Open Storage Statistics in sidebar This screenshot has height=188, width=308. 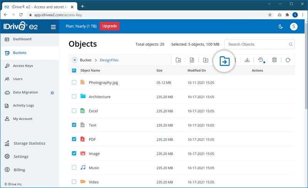(30, 143)
